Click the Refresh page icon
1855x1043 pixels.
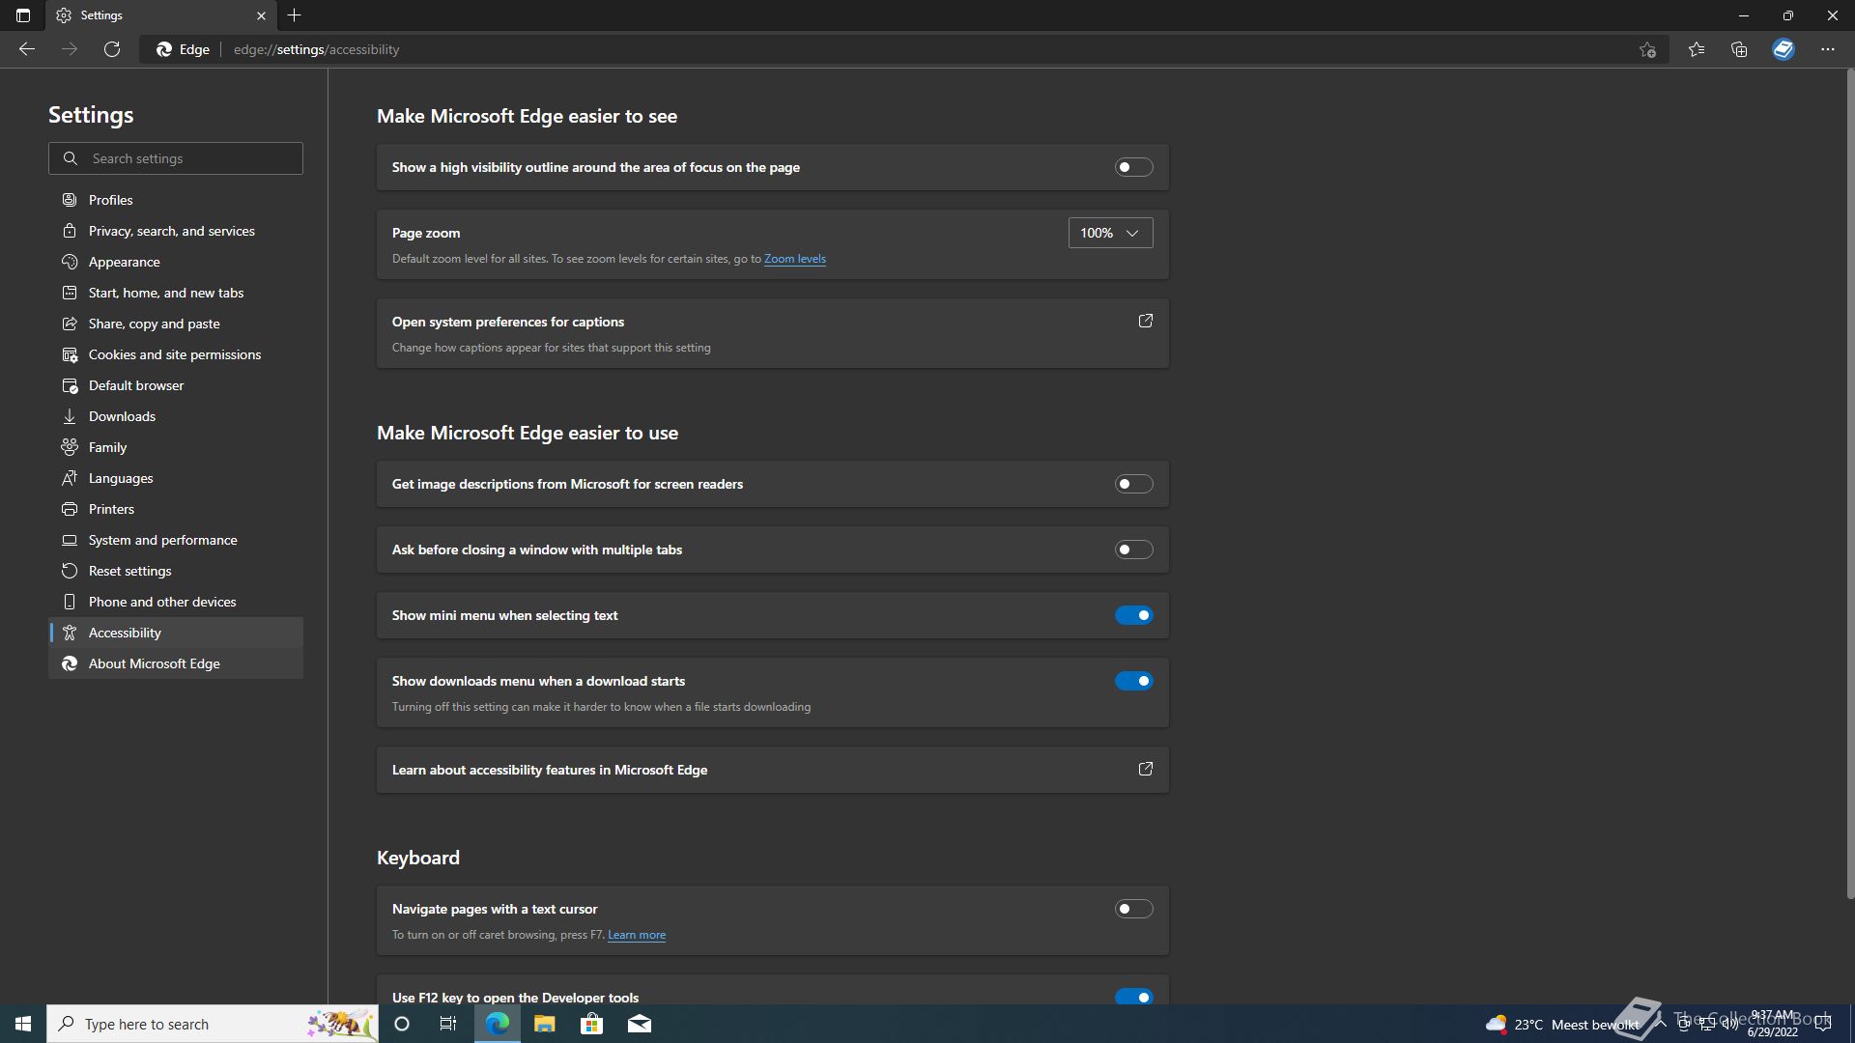pos(112,49)
